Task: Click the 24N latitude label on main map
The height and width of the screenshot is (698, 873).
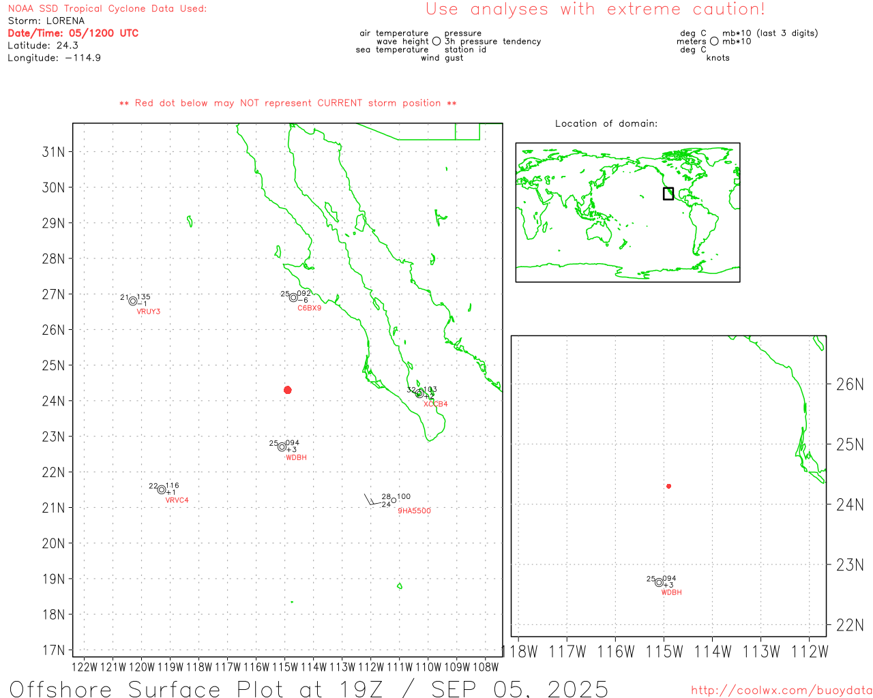Action: [54, 401]
